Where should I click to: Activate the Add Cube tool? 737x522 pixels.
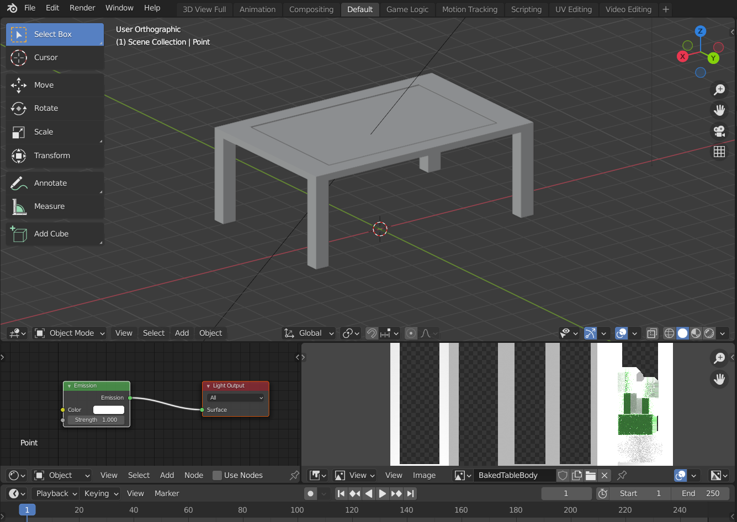[55, 234]
